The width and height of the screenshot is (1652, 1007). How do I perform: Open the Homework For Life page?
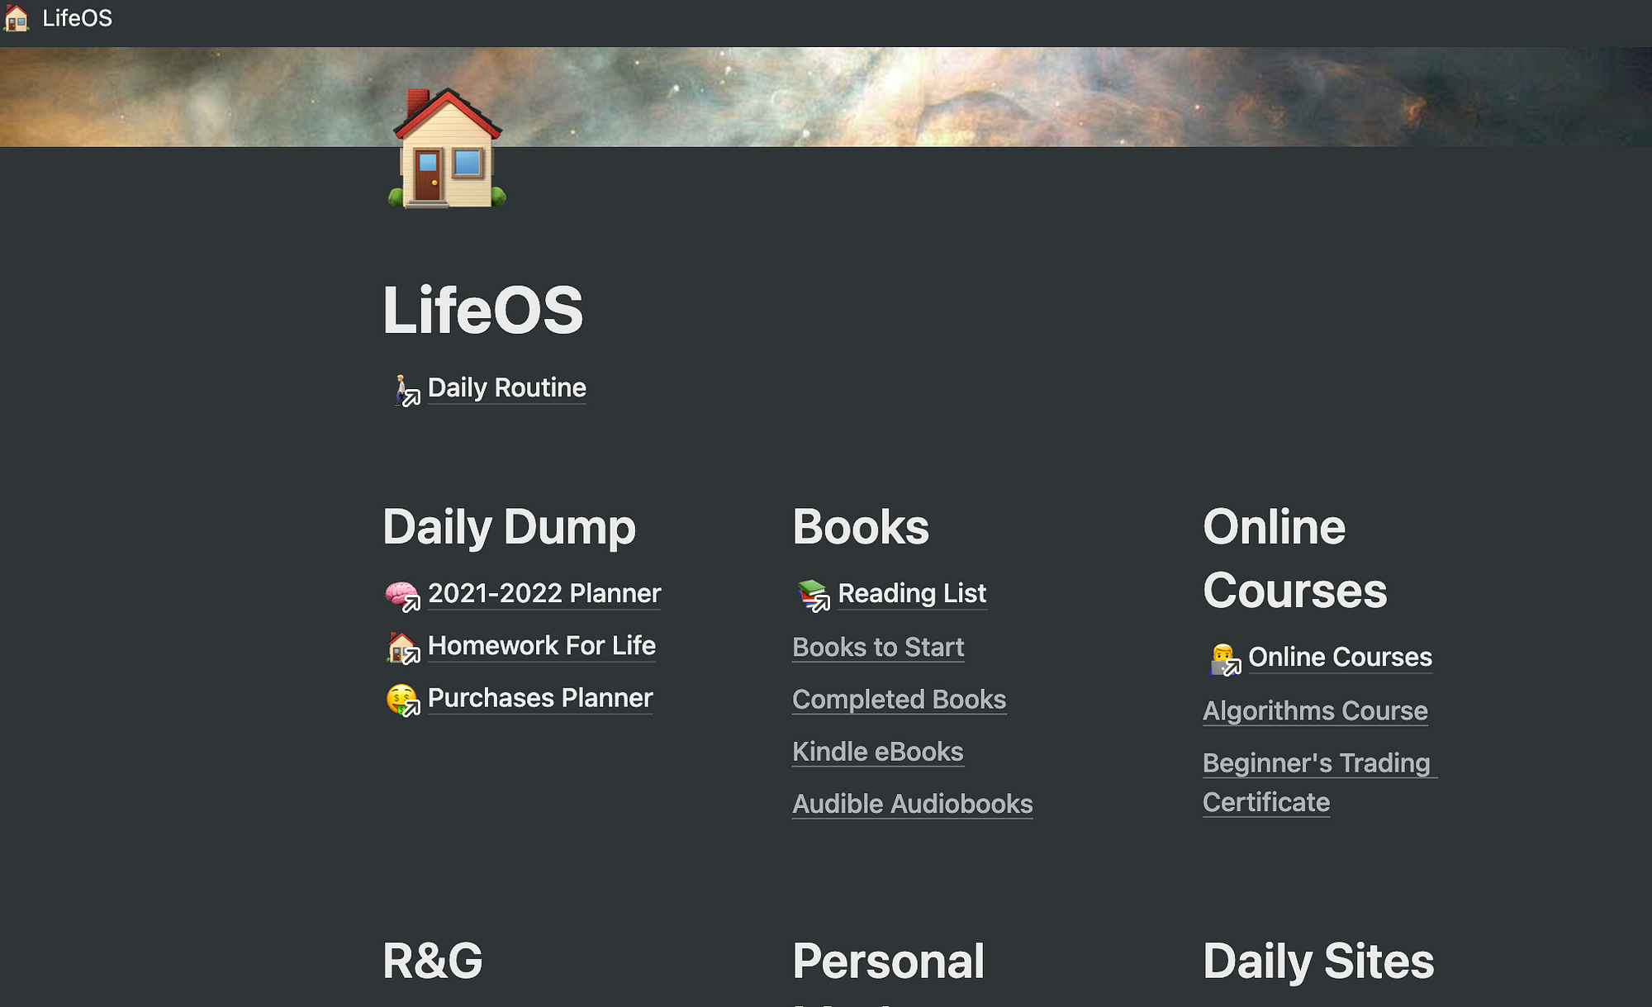pyautogui.click(x=542, y=645)
